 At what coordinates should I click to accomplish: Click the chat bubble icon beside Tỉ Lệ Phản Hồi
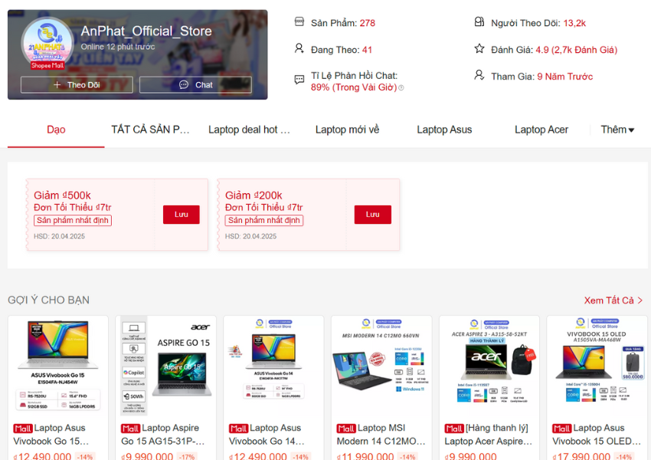tap(299, 80)
